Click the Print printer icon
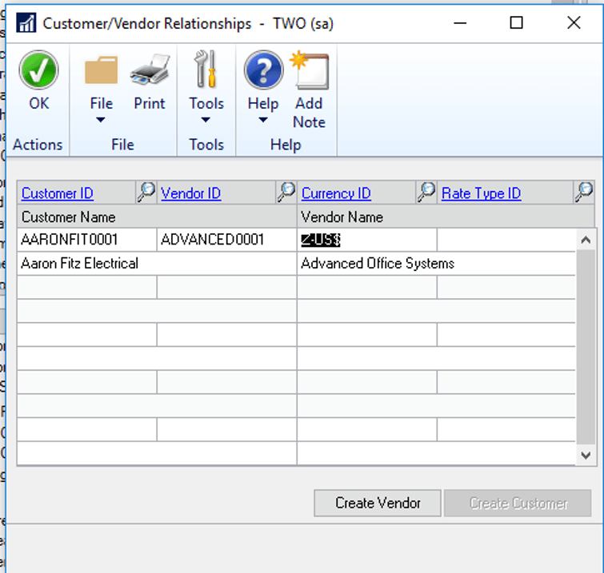 pos(150,70)
